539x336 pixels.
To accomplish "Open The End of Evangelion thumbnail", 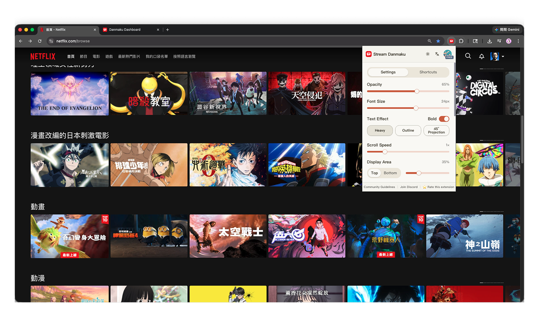I will [x=69, y=94].
